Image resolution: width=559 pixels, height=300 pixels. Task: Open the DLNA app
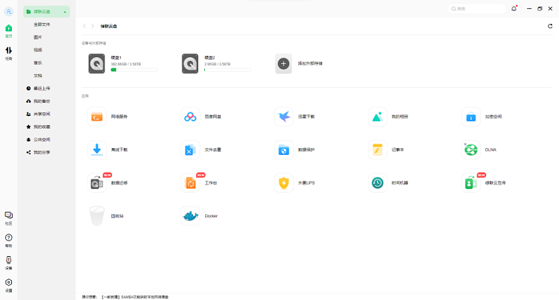click(471, 150)
